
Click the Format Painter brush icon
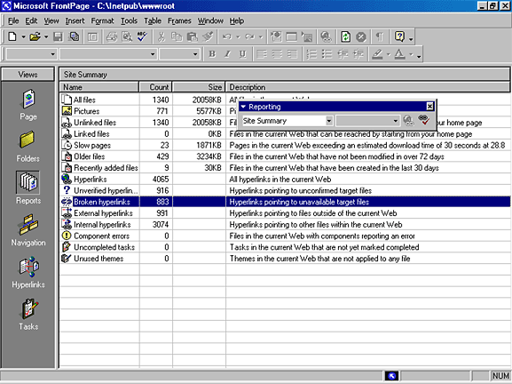208,36
